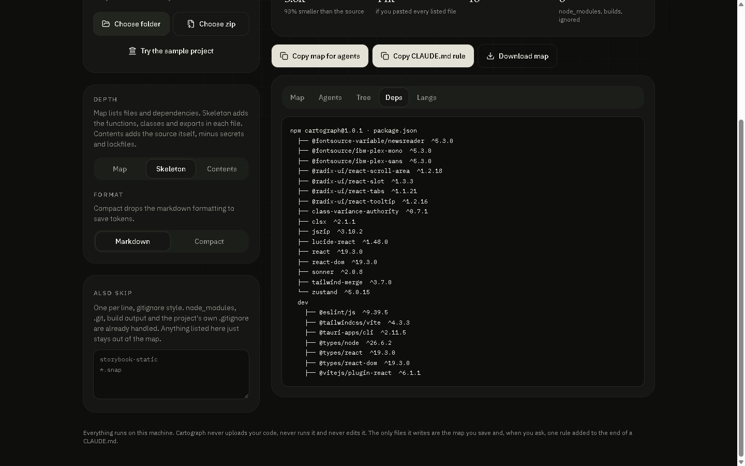Click the class-variance-authority row

coord(363,211)
